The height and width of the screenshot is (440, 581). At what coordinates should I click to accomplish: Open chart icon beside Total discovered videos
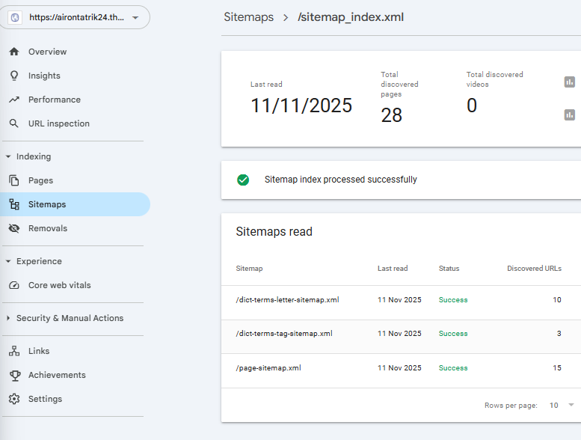tap(570, 114)
